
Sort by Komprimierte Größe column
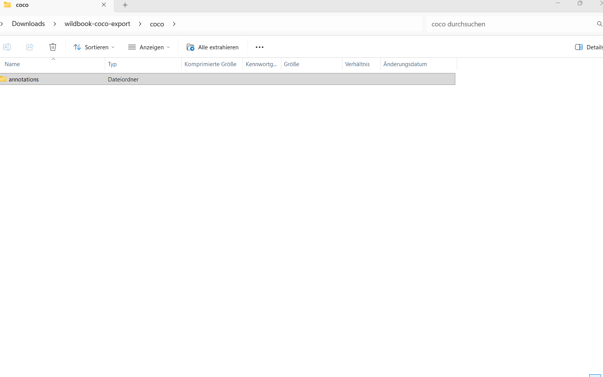(x=210, y=64)
